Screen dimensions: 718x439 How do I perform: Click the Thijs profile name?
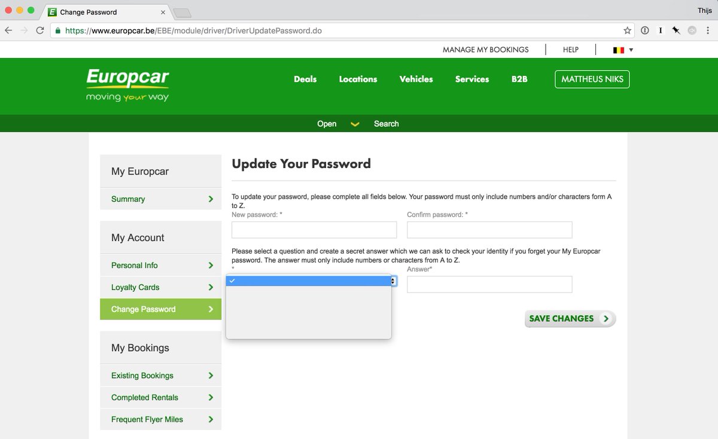(705, 11)
